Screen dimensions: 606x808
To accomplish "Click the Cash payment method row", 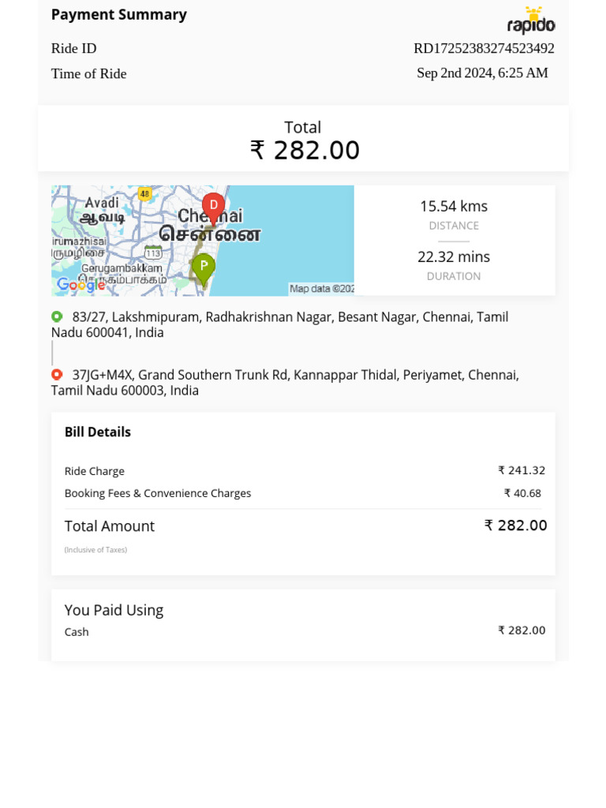I will [x=305, y=631].
